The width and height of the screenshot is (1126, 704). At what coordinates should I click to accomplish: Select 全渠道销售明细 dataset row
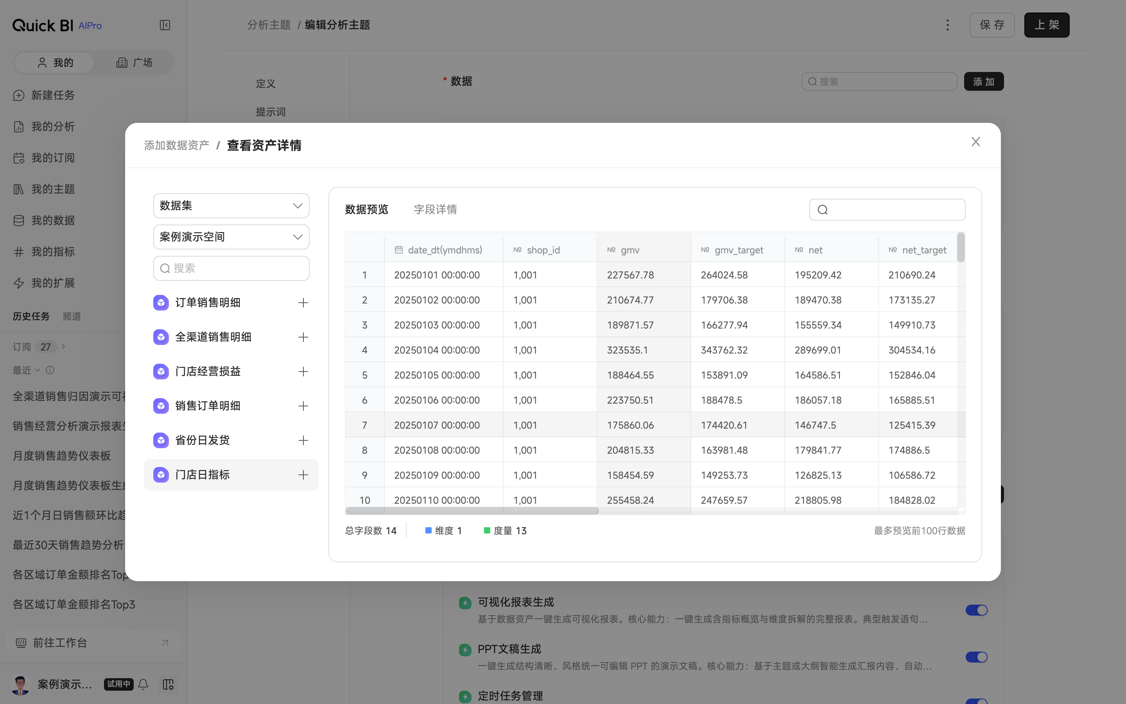pyautogui.click(x=231, y=337)
